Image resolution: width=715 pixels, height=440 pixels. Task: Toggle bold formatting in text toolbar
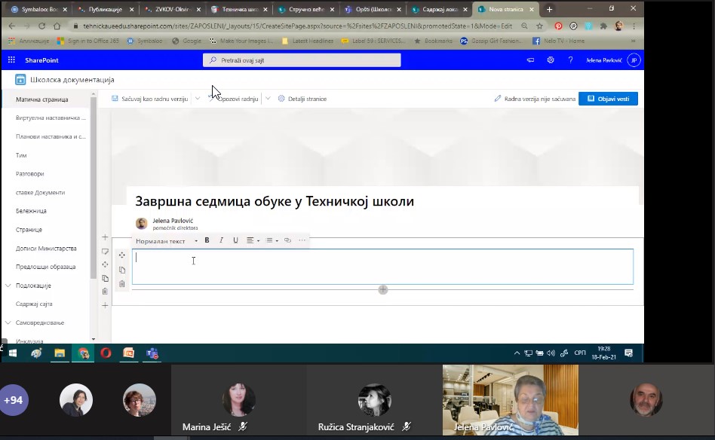click(207, 240)
